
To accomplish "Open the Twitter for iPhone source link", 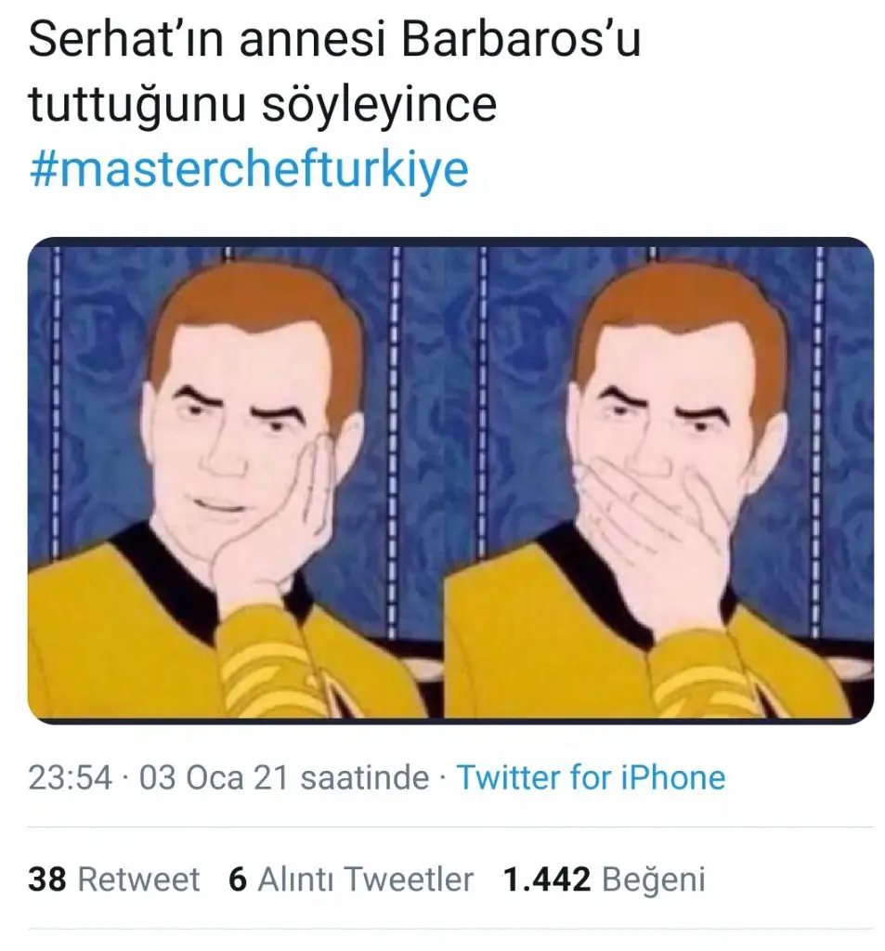I will [x=591, y=777].
